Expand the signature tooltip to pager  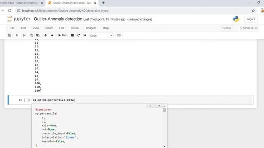(x=150, y=106)
